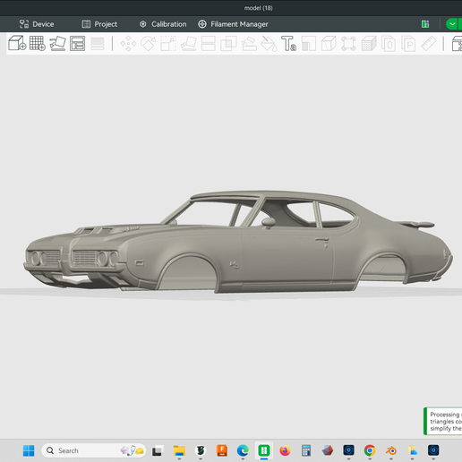Open Google Chrome from the taskbar
462x462 pixels.
pos(370,450)
